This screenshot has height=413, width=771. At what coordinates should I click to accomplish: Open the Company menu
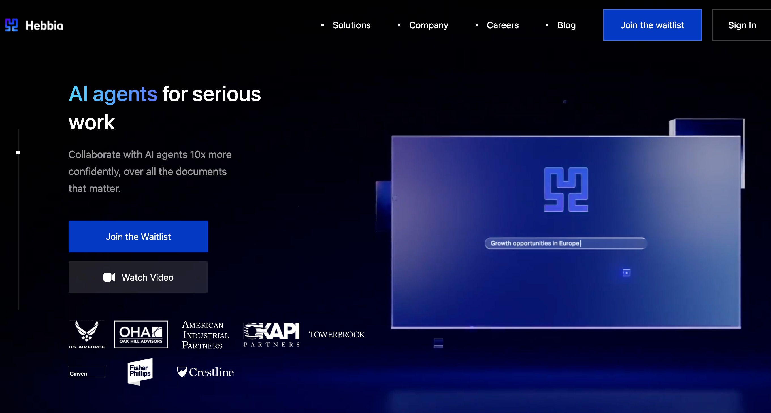pyautogui.click(x=429, y=25)
